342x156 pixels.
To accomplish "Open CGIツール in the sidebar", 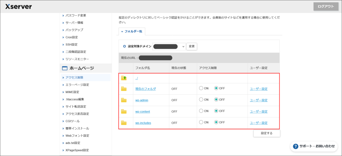I will [72, 121].
